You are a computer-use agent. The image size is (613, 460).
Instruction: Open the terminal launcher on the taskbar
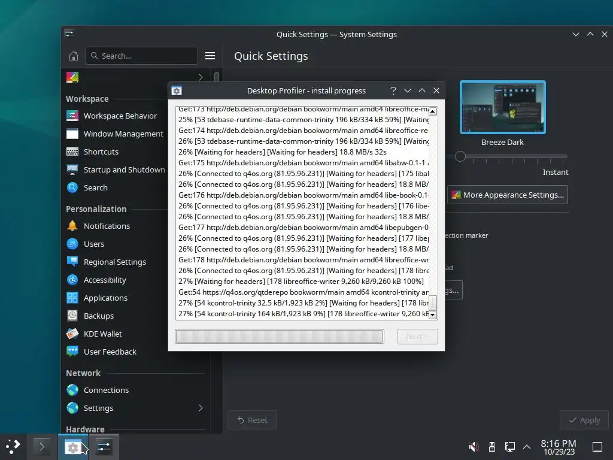tap(41, 446)
